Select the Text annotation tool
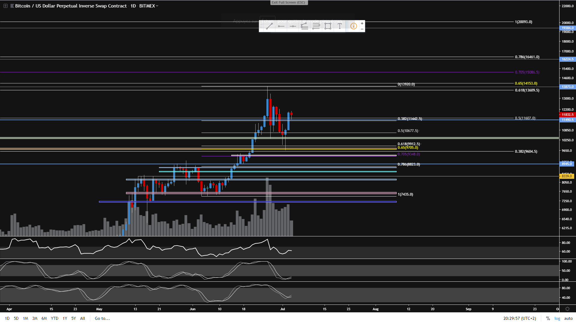576x324 pixels. click(x=340, y=26)
